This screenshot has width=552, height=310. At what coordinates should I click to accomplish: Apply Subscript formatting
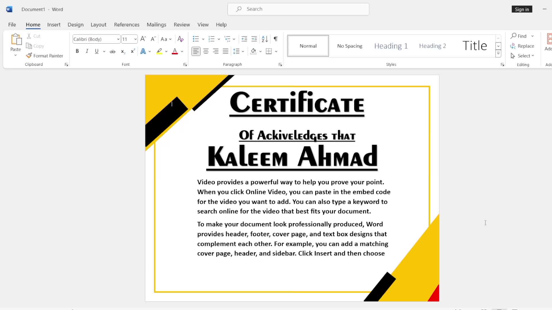123,51
